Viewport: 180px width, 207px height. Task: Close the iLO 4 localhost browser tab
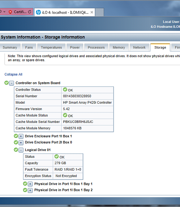92,12
